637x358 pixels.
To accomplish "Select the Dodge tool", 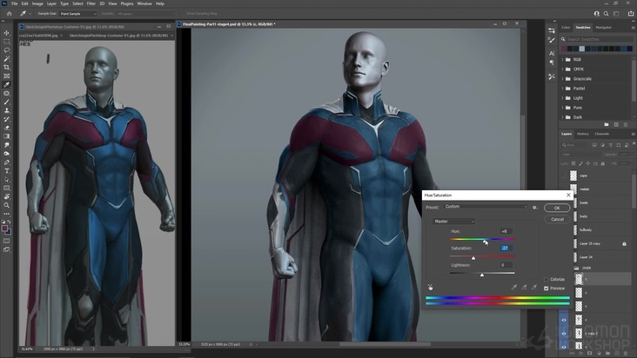I will point(6,154).
